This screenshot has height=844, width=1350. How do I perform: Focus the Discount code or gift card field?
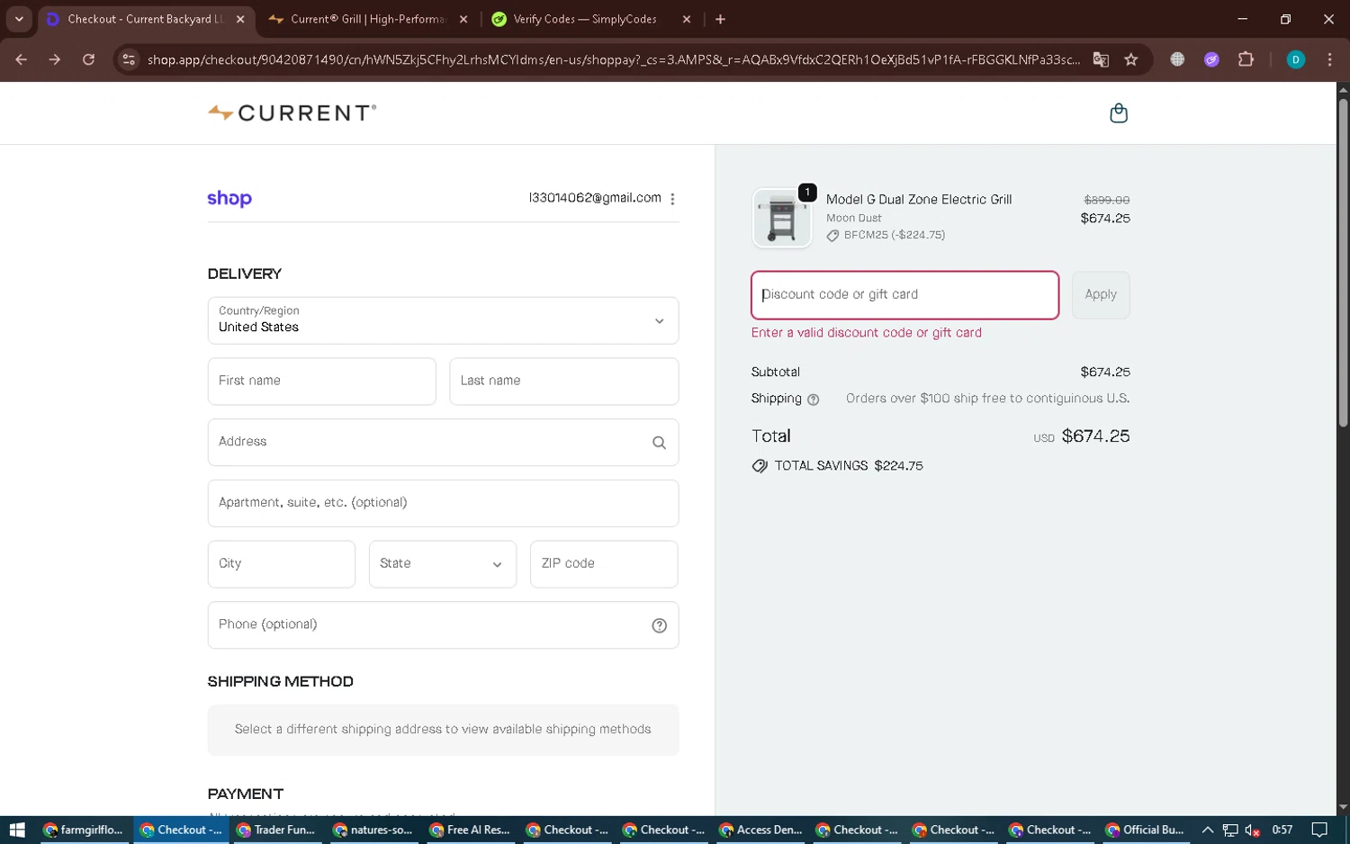(904, 295)
